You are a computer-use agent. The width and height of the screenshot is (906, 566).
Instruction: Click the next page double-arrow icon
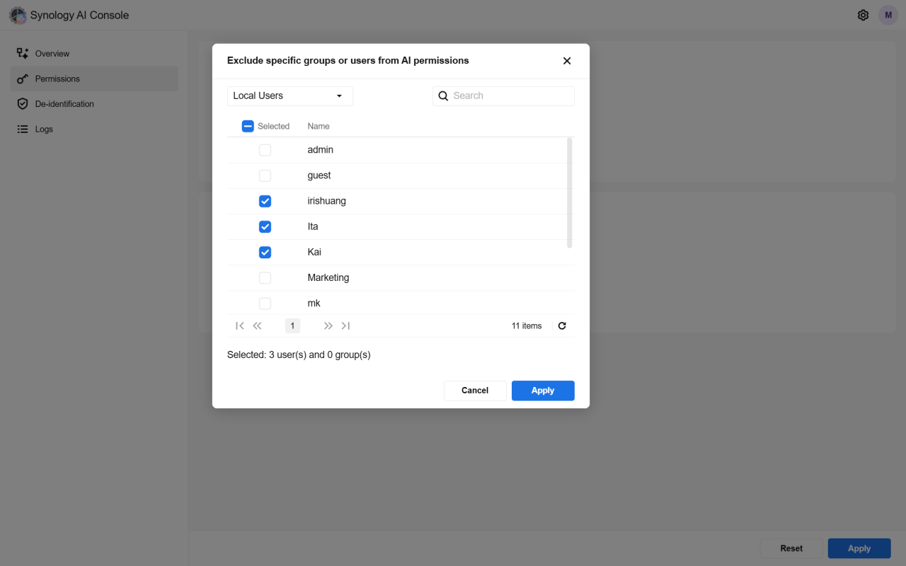click(328, 326)
